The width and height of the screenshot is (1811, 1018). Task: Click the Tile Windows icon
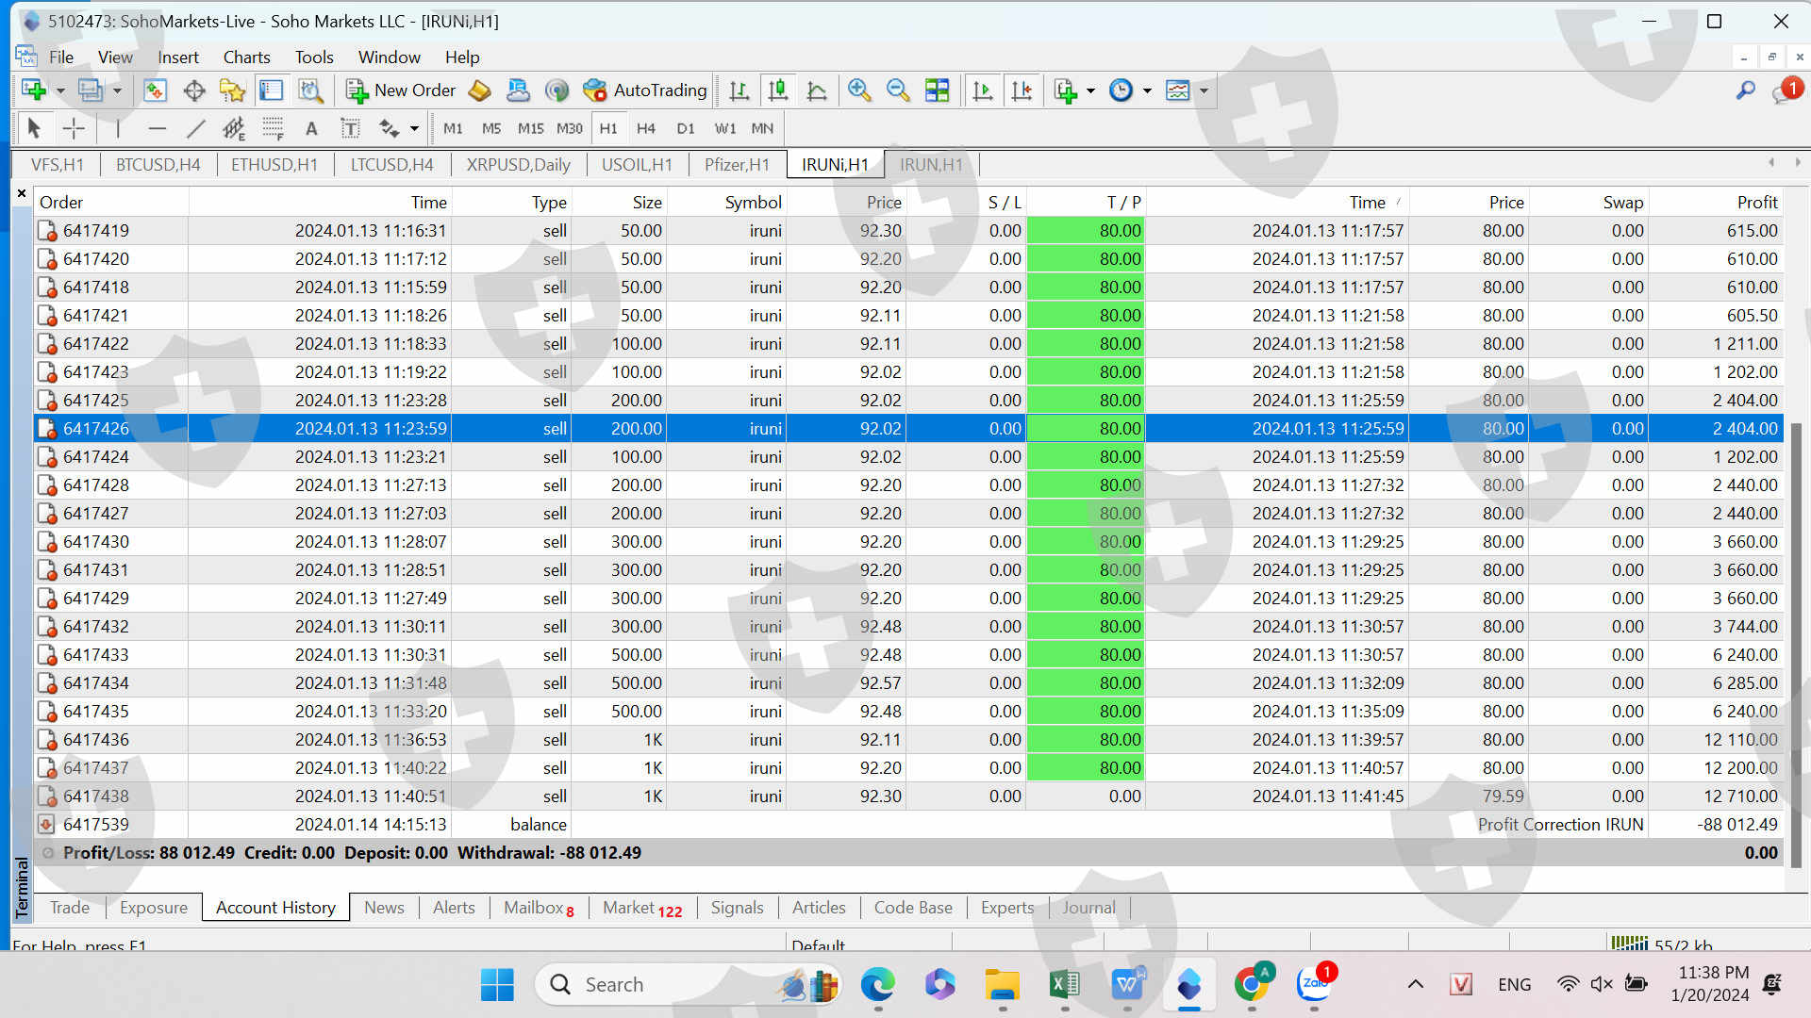(938, 90)
